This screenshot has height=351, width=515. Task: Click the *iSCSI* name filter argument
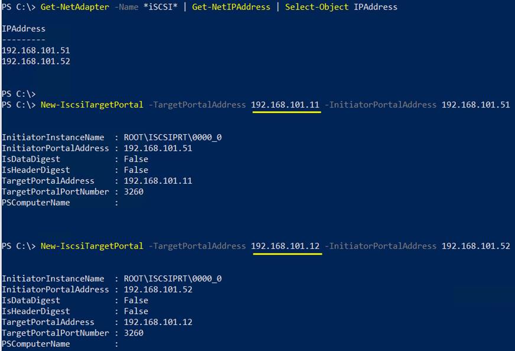click(160, 7)
